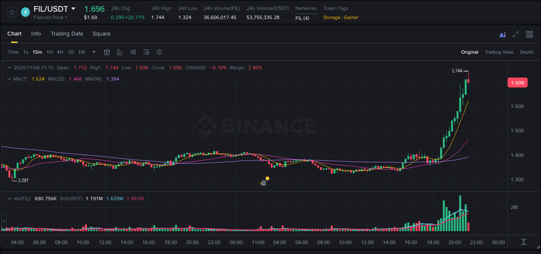Click the candlestick style icon
541x254 pixels.
tap(133, 52)
